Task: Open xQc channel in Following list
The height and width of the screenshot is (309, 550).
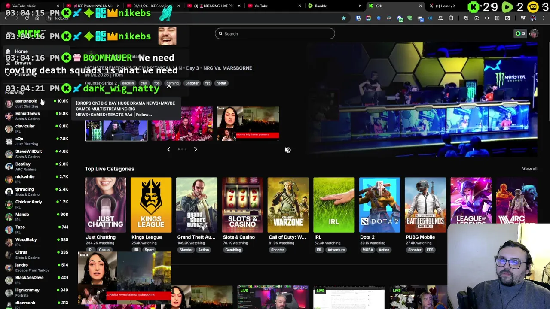Action: coord(37,141)
